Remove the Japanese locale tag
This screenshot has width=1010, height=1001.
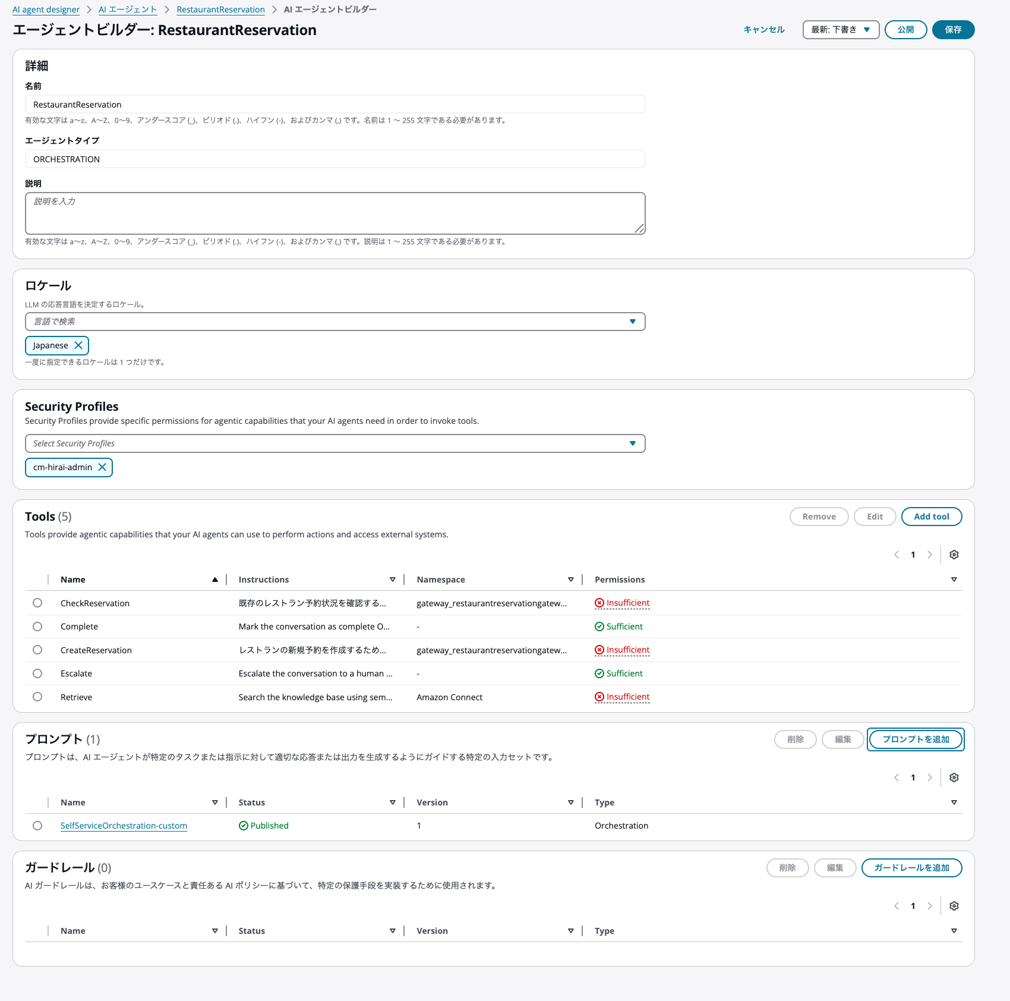[78, 345]
